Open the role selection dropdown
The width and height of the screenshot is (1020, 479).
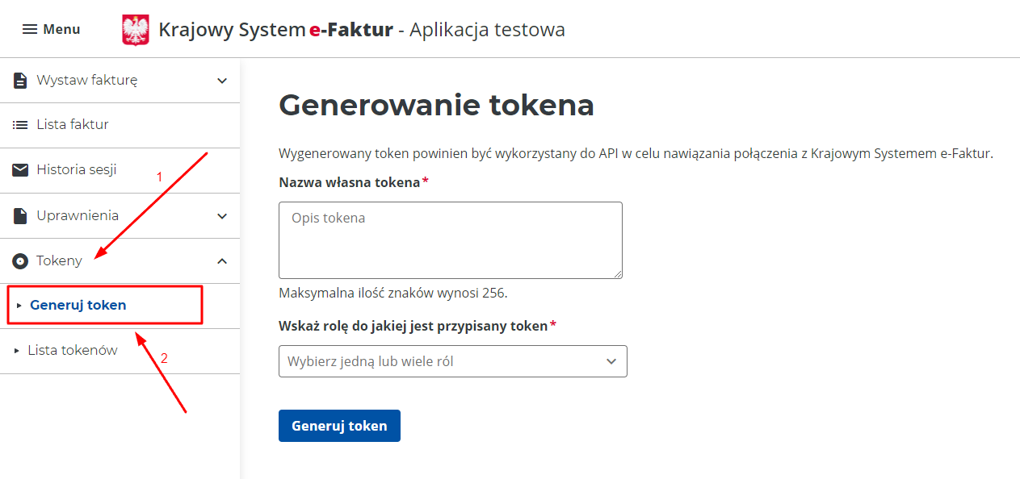[x=611, y=360]
